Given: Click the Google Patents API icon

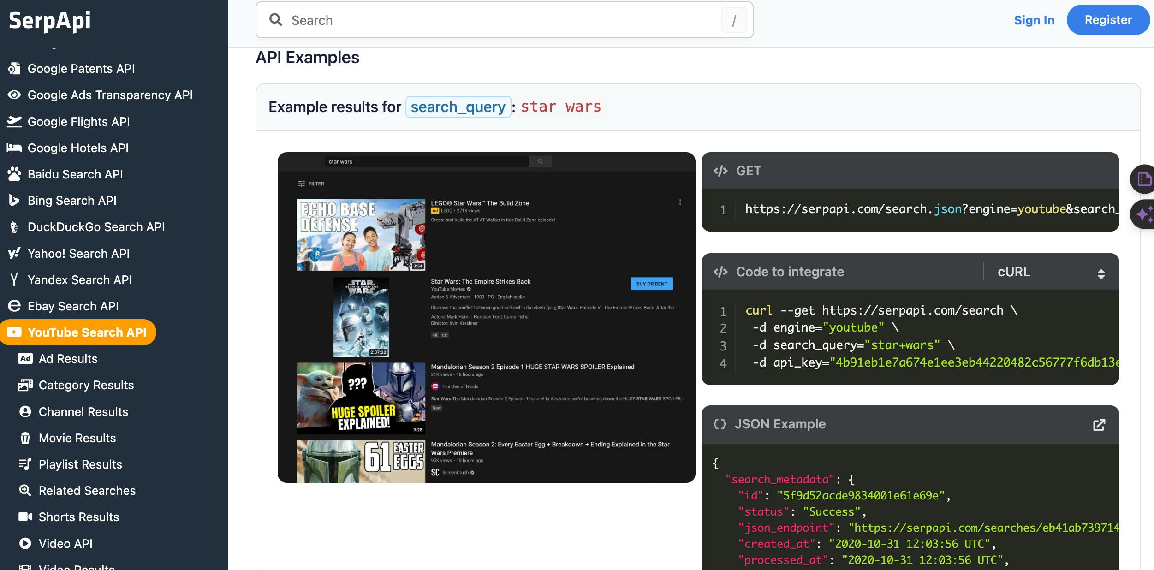Looking at the screenshot, I should coord(14,69).
